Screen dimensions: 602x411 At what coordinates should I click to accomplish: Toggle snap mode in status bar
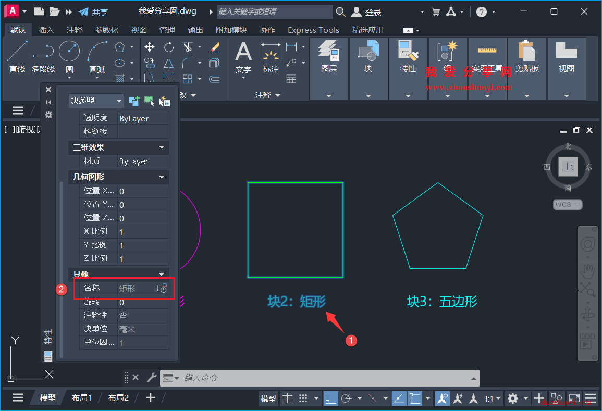click(x=303, y=398)
